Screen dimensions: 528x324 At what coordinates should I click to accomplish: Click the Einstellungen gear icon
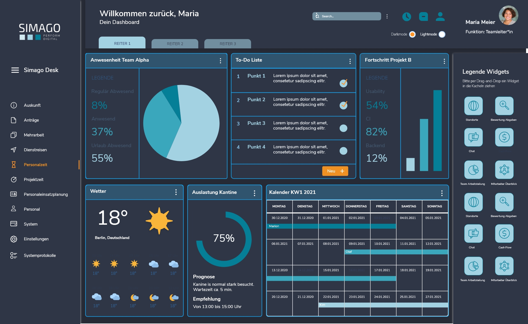tap(13, 239)
